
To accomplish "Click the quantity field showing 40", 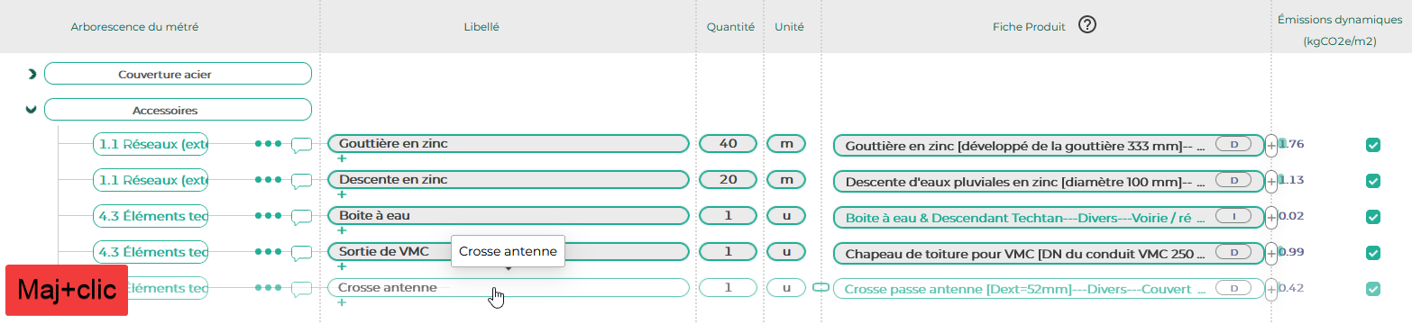I will 729,144.
